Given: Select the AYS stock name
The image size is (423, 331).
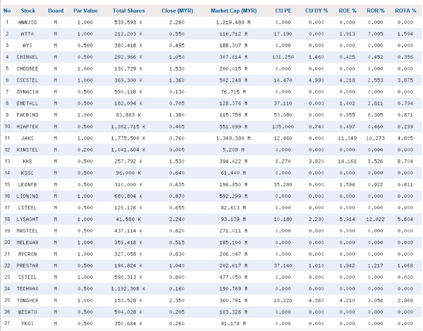Looking at the screenshot, I should pyautogui.click(x=27, y=45).
